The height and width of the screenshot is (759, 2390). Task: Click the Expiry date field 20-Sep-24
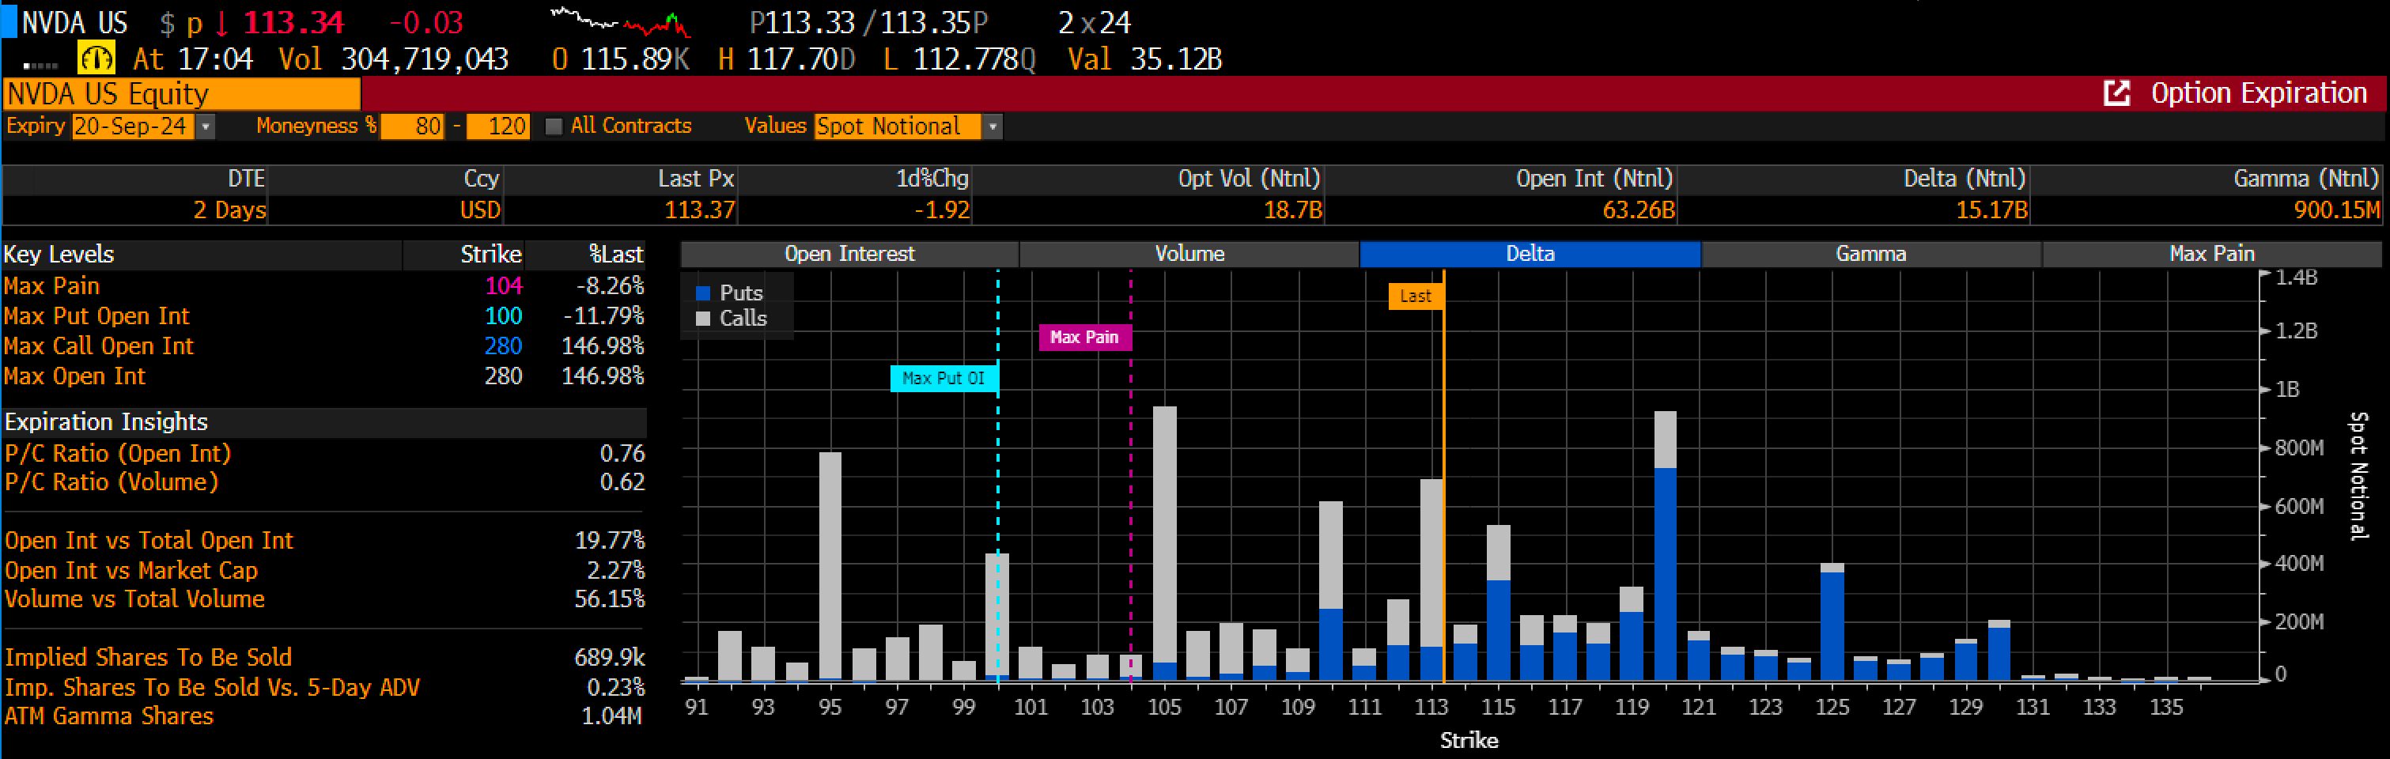click(133, 126)
